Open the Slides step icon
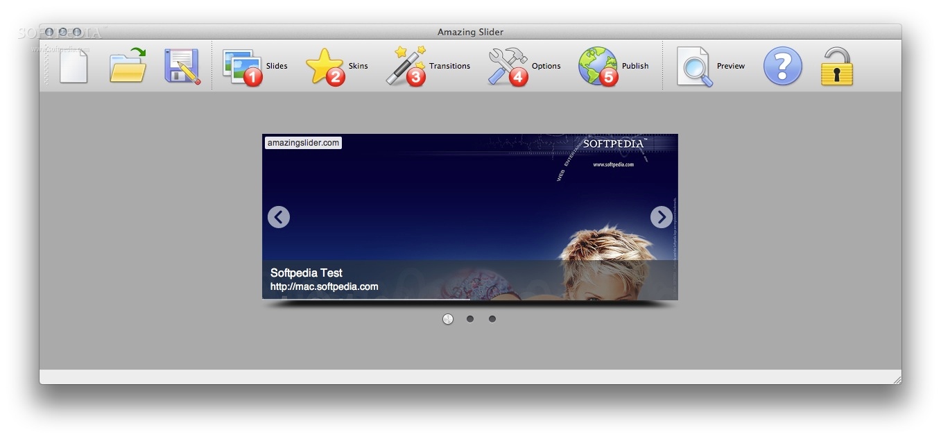The height and width of the screenshot is (439, 941). click(x=242, y=66)
